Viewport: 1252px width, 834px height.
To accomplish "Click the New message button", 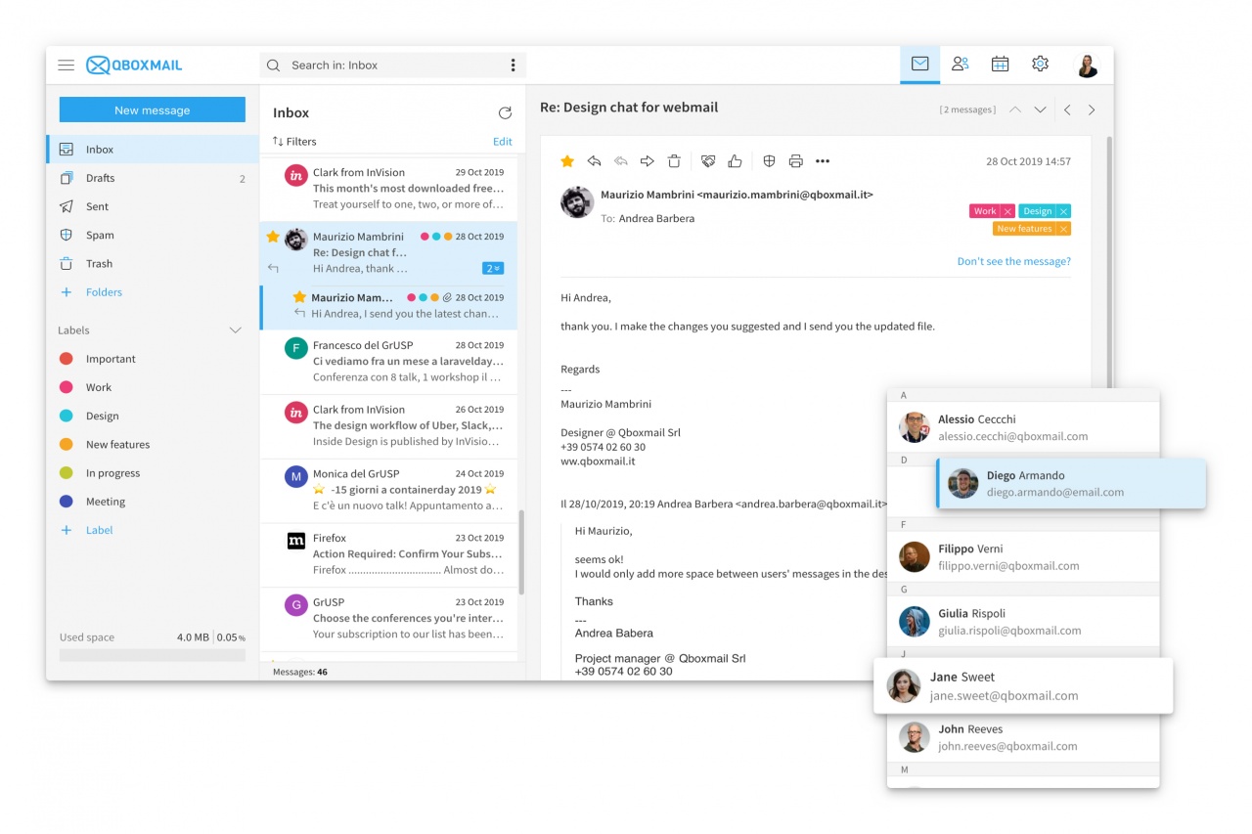I will tap(152, 110).
